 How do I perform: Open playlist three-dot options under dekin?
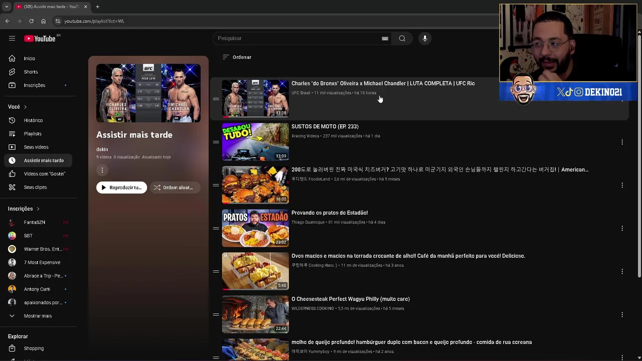pos(102,170)
